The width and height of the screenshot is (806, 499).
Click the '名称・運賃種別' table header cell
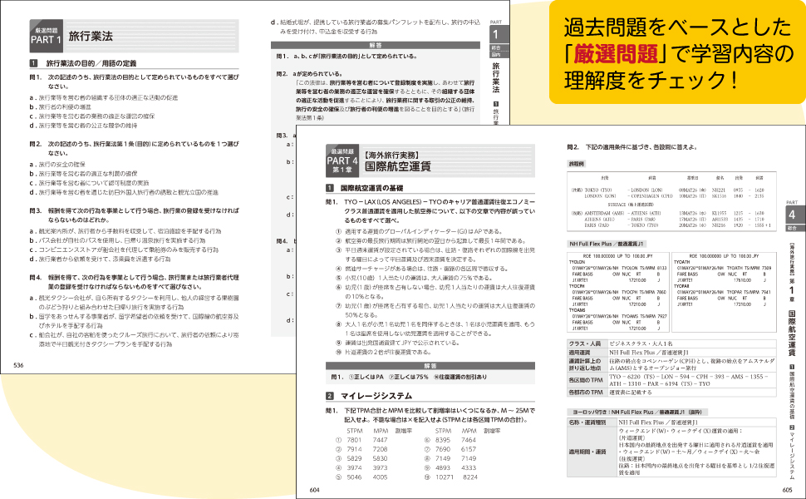(x=592, y=422)
